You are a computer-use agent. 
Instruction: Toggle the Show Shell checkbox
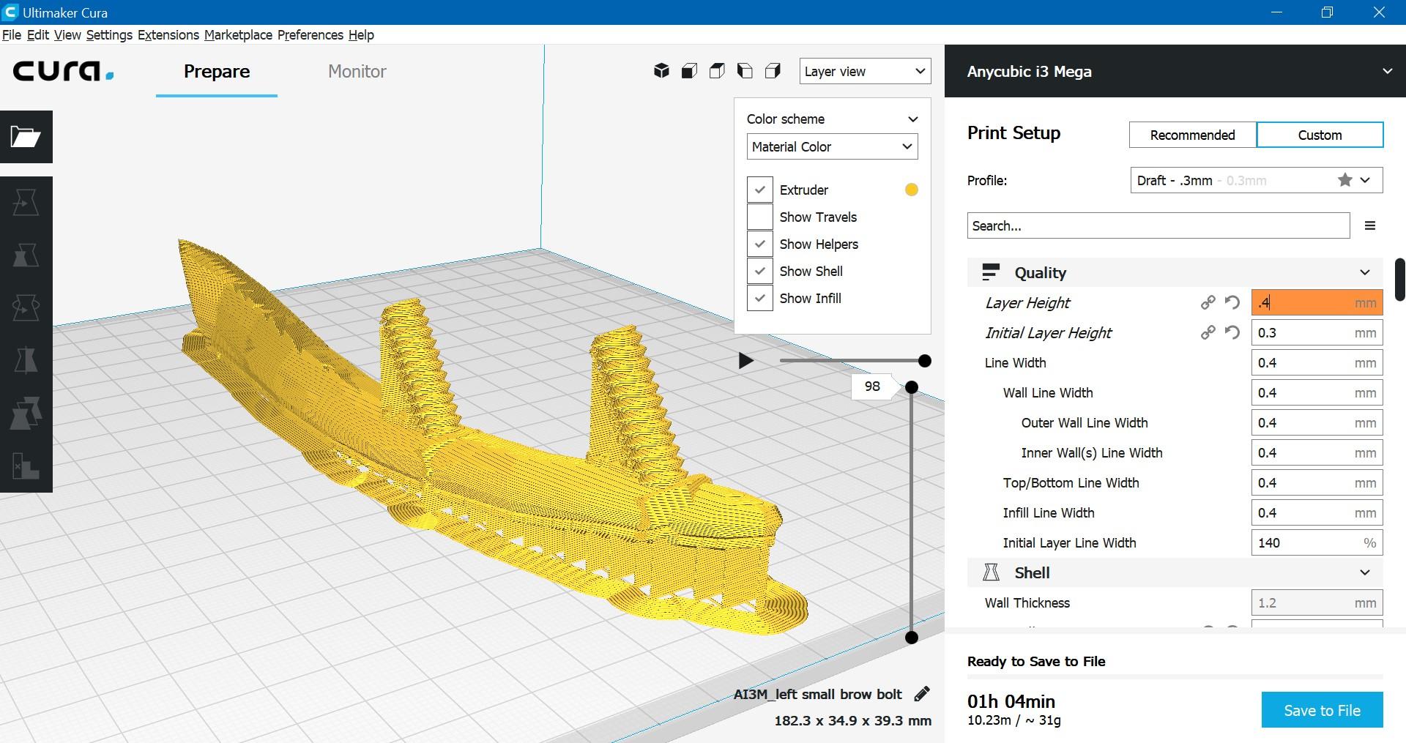pos(759,271)
